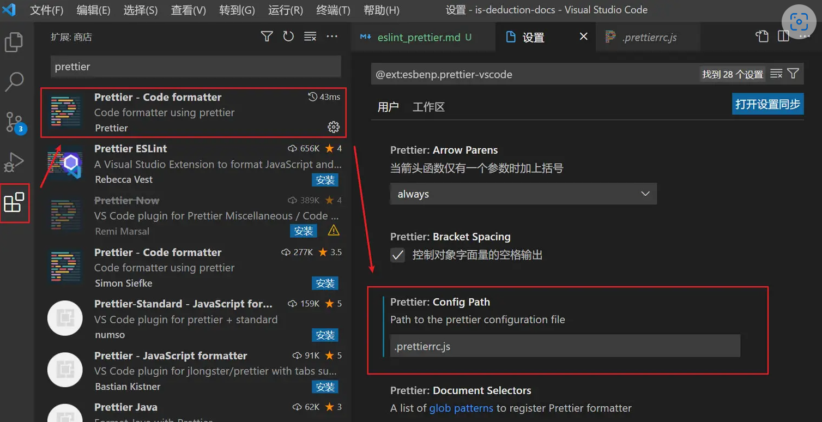Open the Explorer view in activity bar
Viewport: 822px width, 422px height.
(x=14, y=42)
